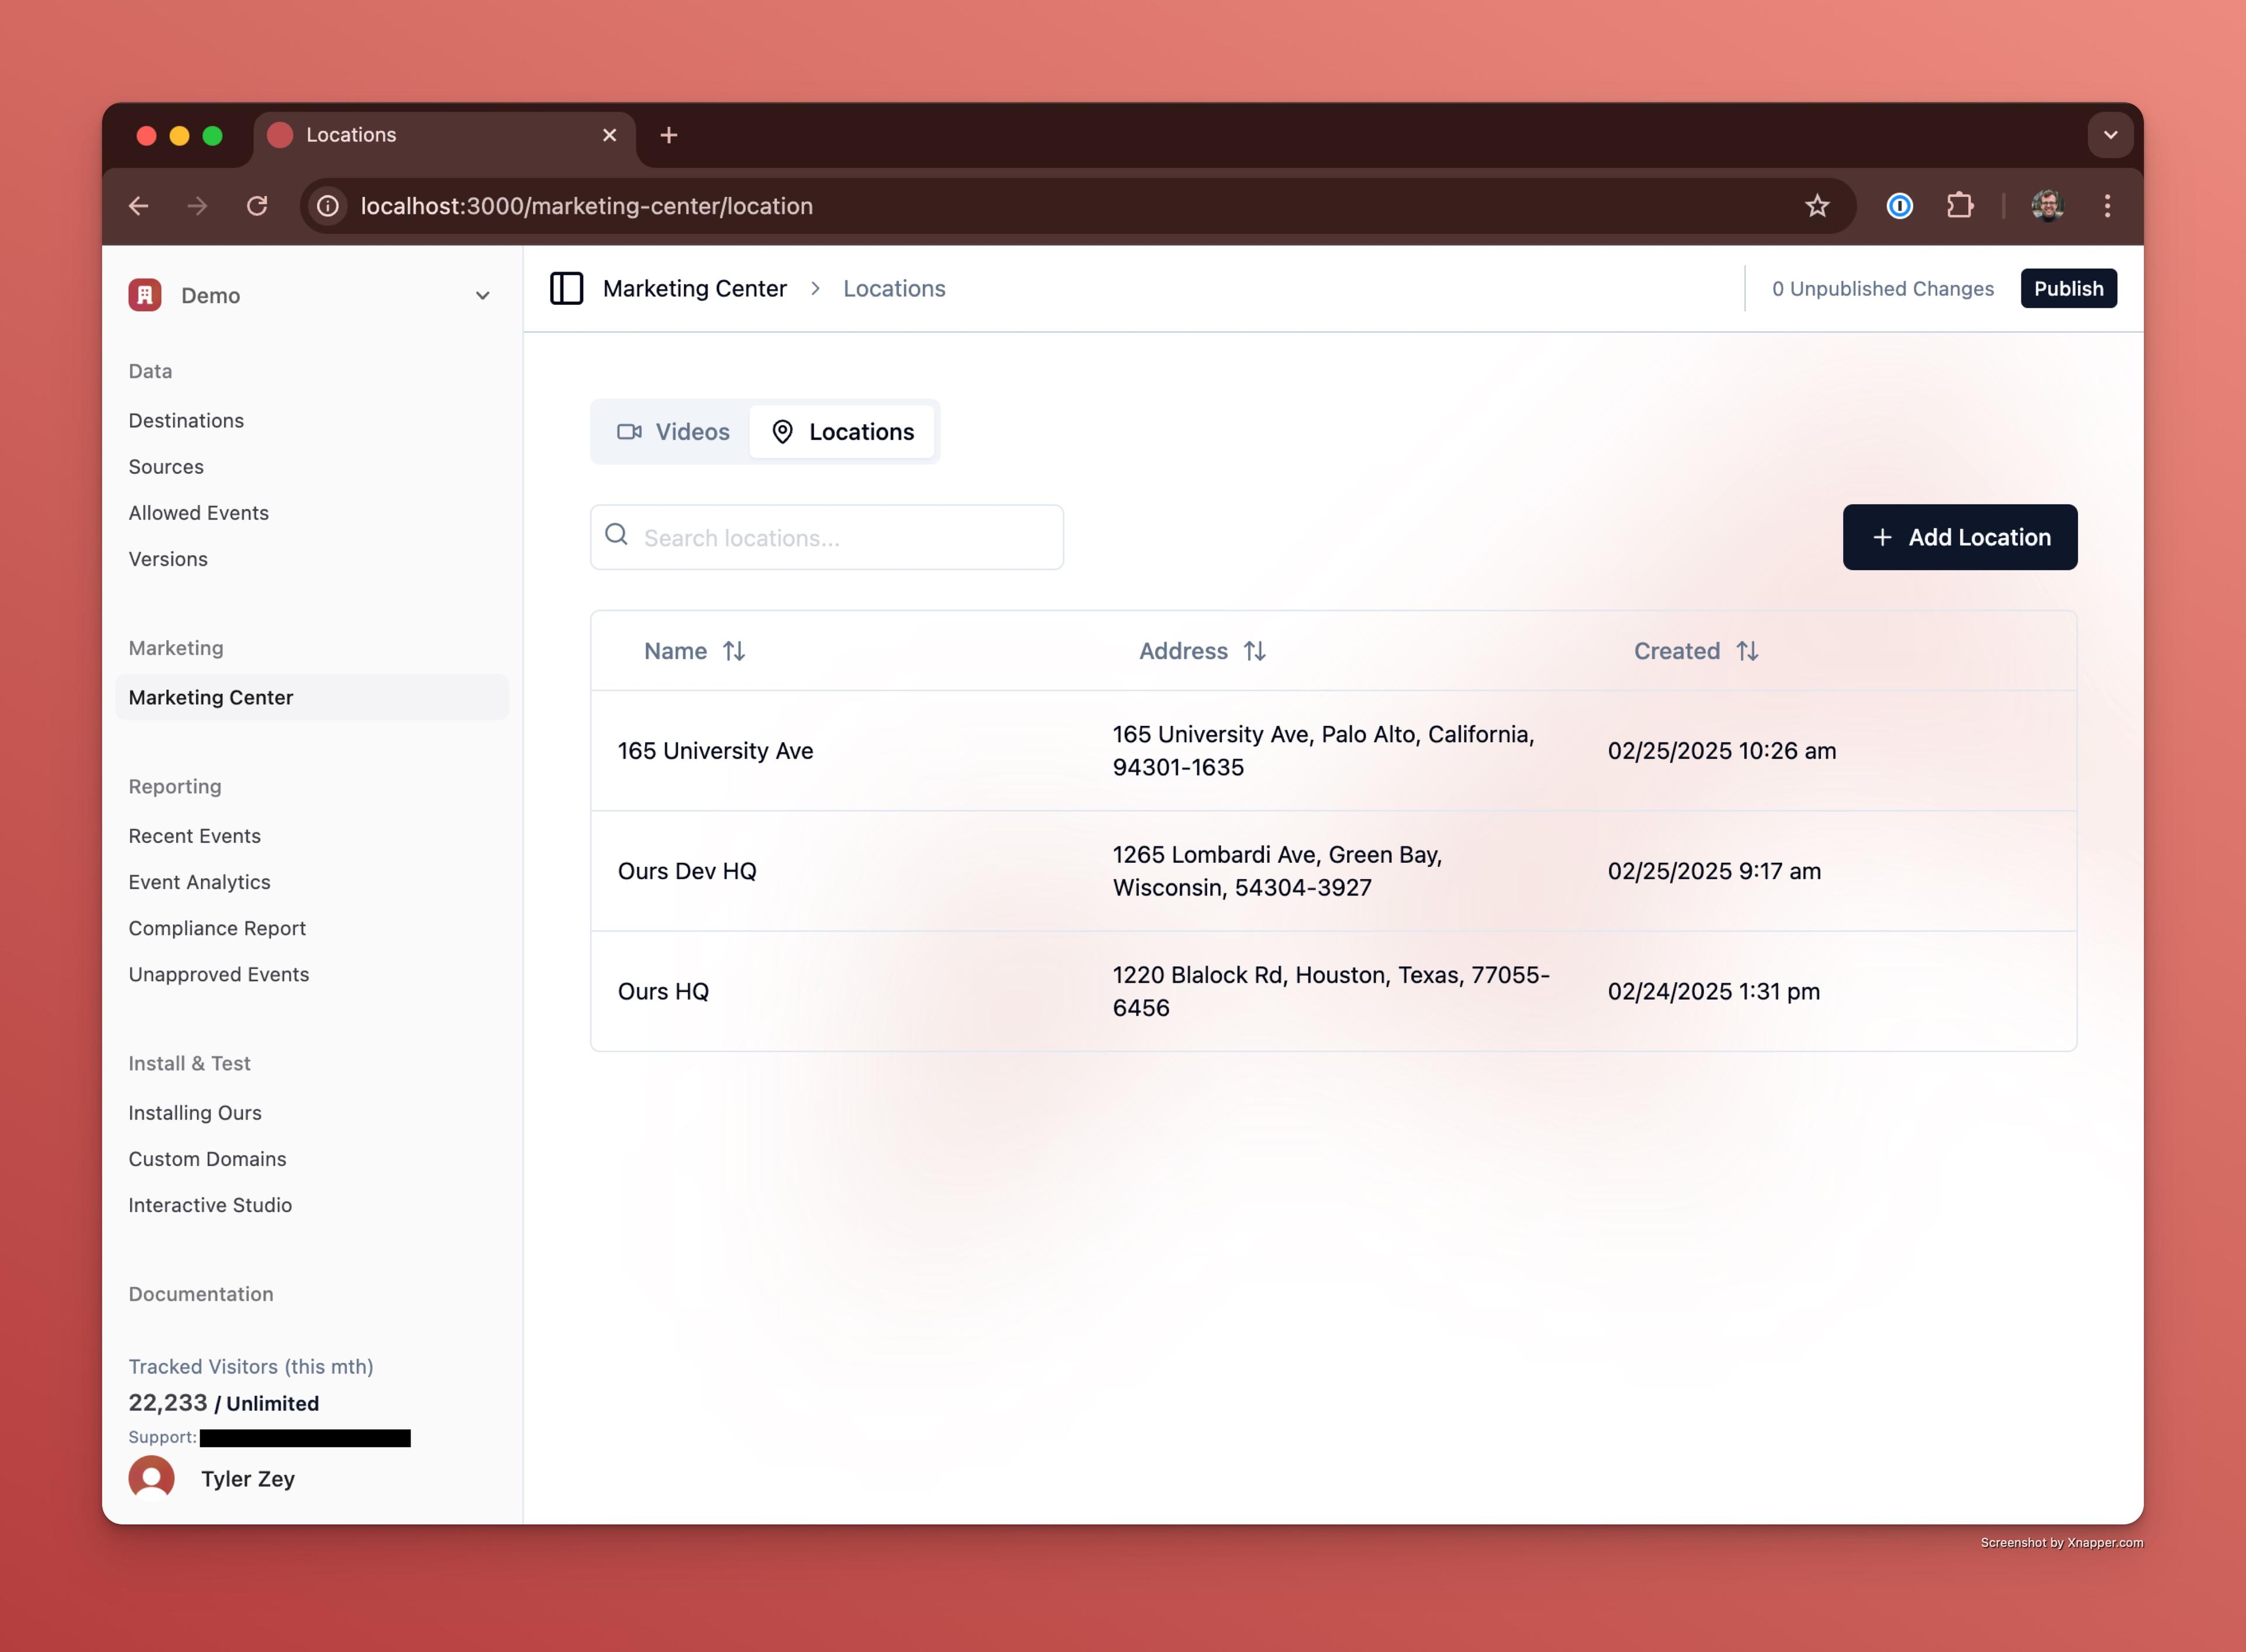Screen dimensions: 2246x1652
Task: Expand the Demo workspace dropdown
Action: pyautogui.click(x=482, y=296)
